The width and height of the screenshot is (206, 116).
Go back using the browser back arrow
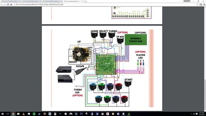coord(2,5)
